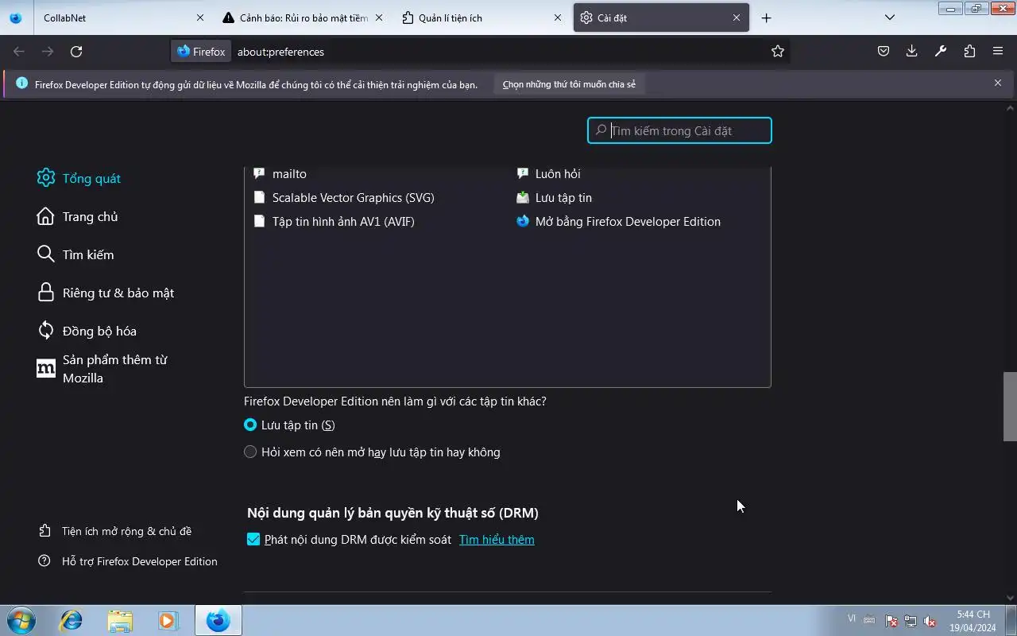
Task: Focus the Tìm kiếm trong Cài đặt box
Action: click(679, 130)
